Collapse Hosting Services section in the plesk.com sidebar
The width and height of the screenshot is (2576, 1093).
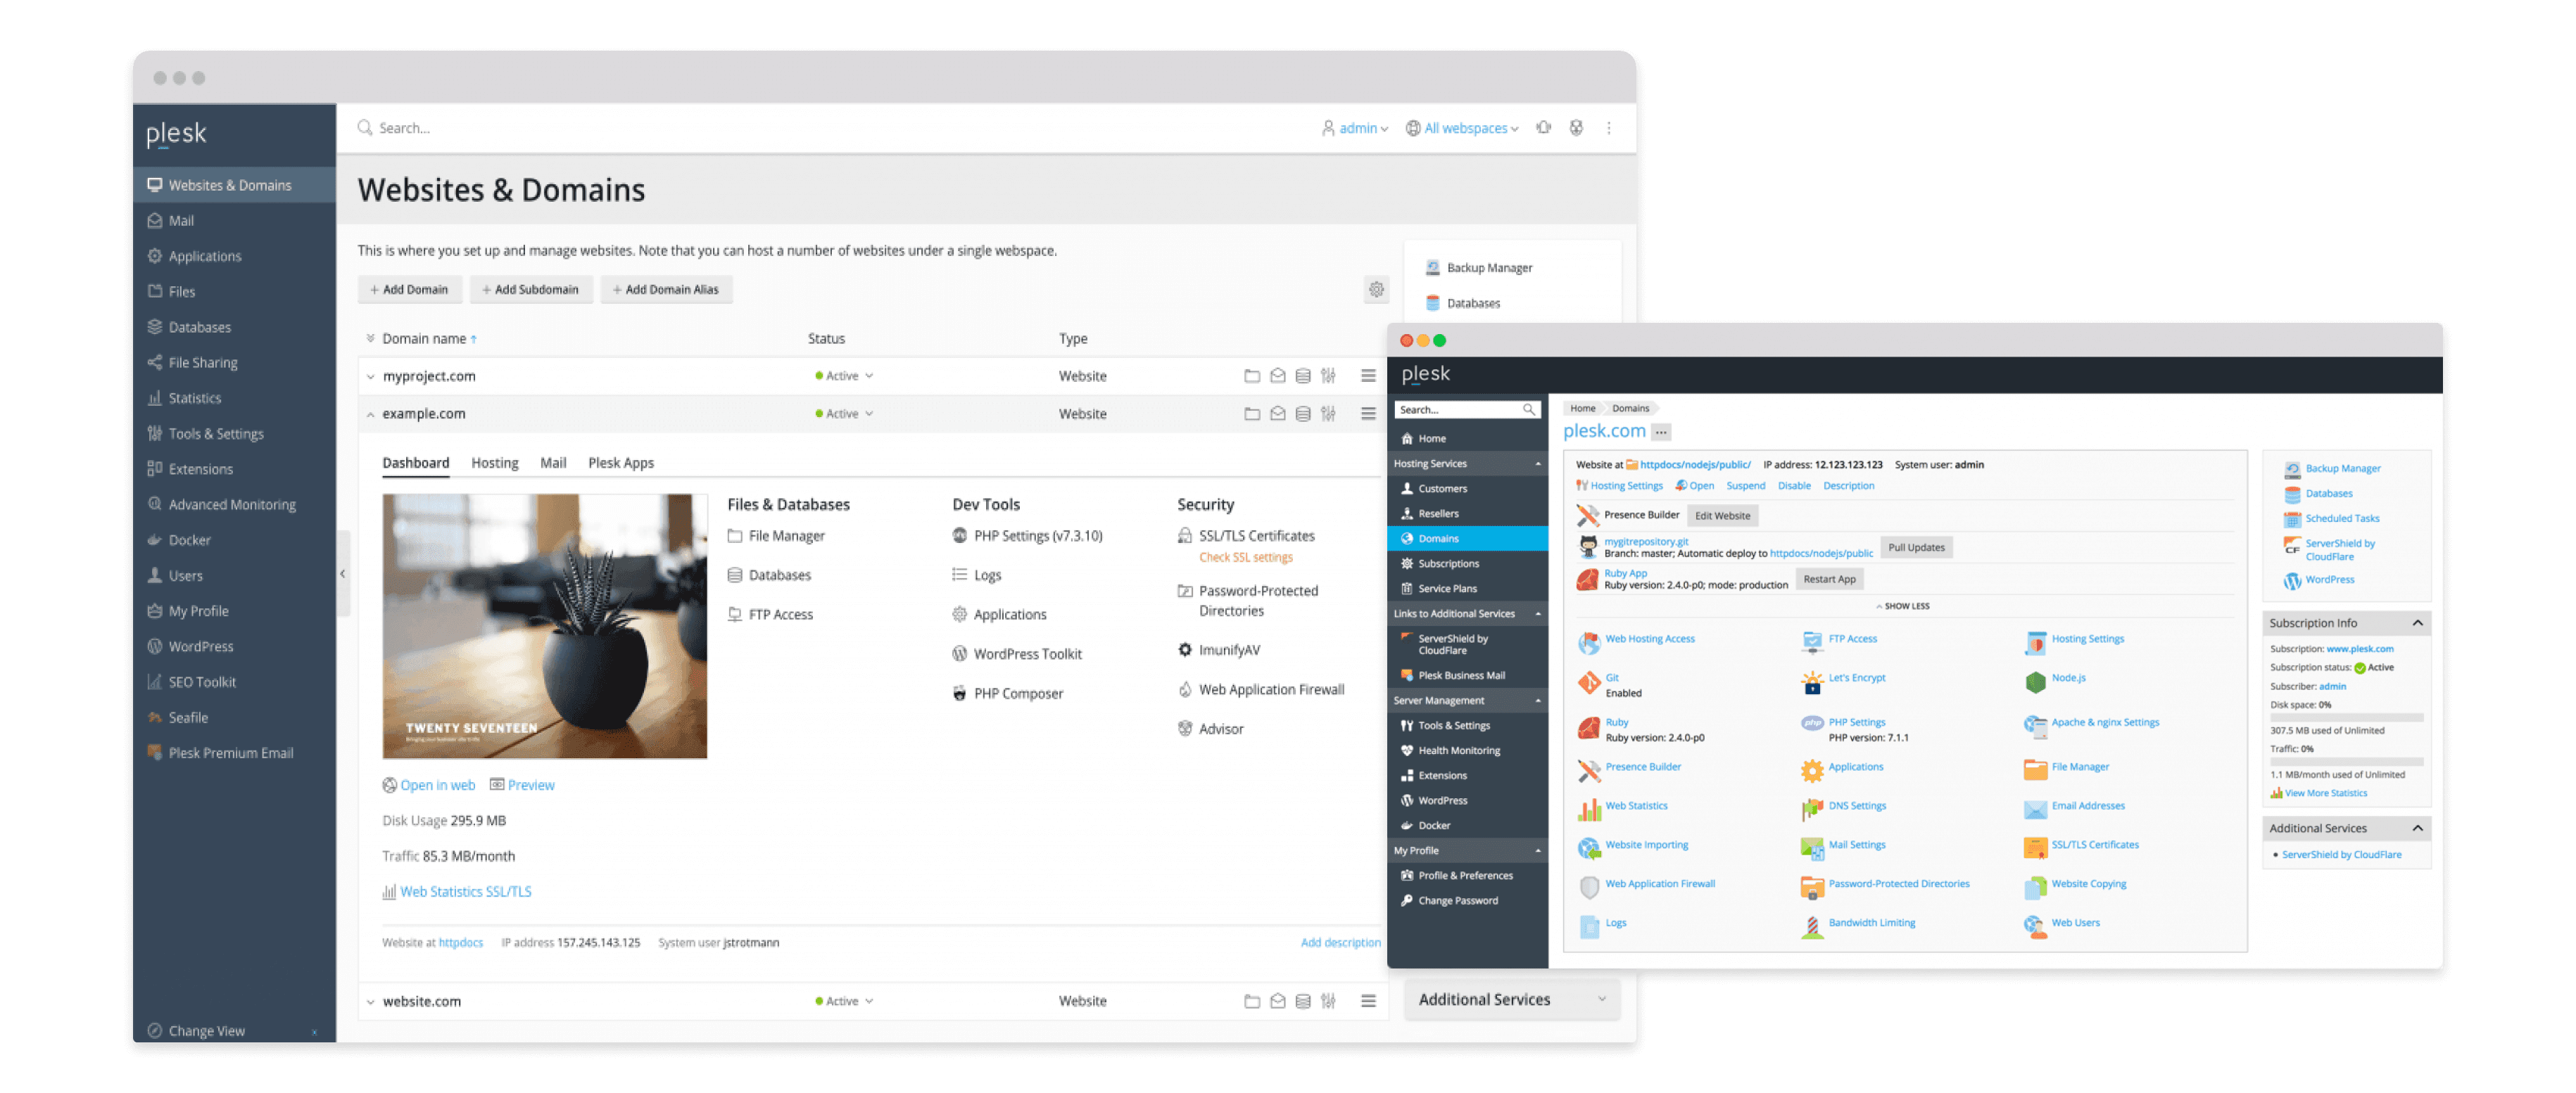point(1537,465)
